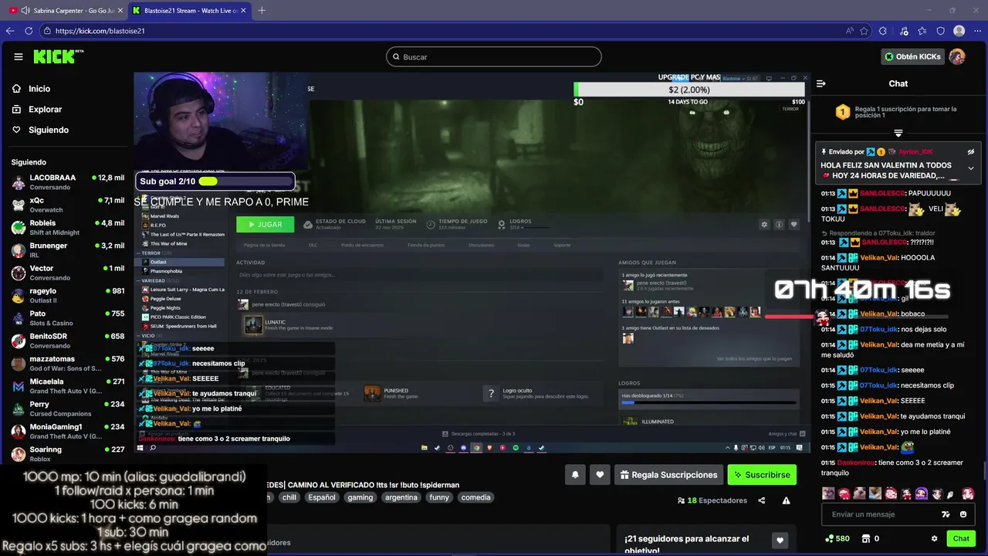
Task: Open chat settings gear
Action: 934,538
